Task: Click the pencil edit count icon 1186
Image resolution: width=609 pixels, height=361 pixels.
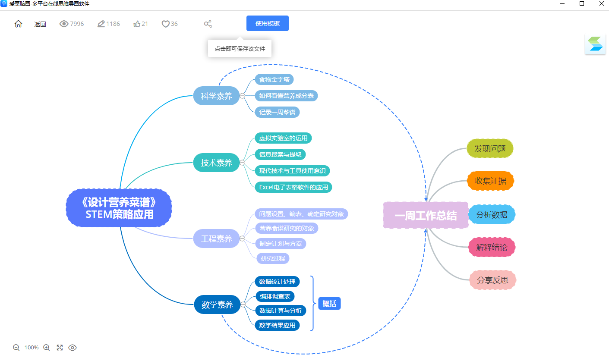Action: 101,24
